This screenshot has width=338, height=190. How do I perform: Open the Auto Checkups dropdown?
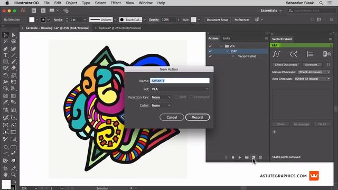[x=312, y=79]
